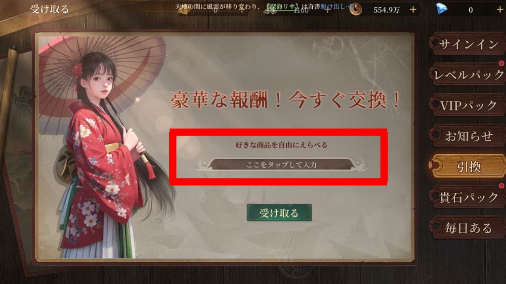Click the green 受け取る button
Image resolution: width=506 pixels, height=284 pixels.
pyautogui.click(x=279, y=213)
